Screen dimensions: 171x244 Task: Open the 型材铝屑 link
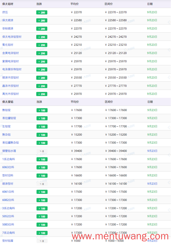[8, 241]
